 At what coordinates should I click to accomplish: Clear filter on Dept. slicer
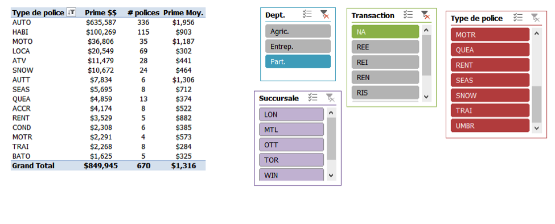point(324,14)
